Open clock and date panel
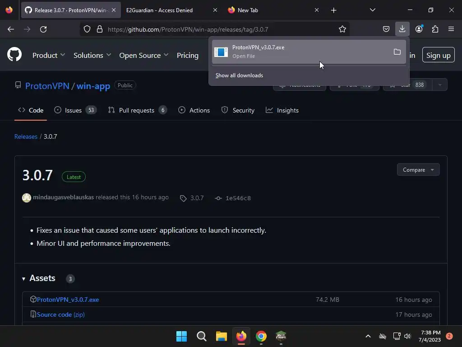This screenshot has width=462, height=347. [430, 336]
